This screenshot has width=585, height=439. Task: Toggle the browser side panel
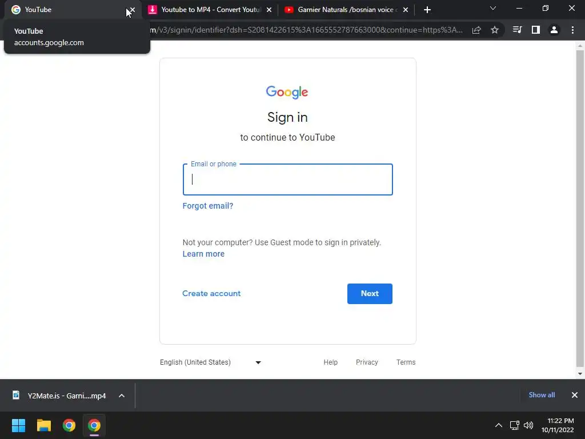[536, 30]
